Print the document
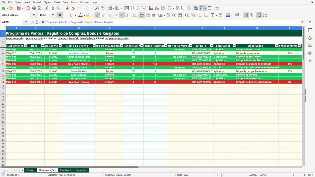 [x=34, y=8]
